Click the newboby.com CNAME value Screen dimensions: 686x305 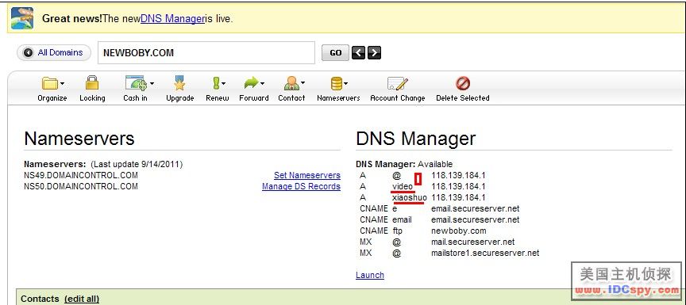(x=458, y=231)
